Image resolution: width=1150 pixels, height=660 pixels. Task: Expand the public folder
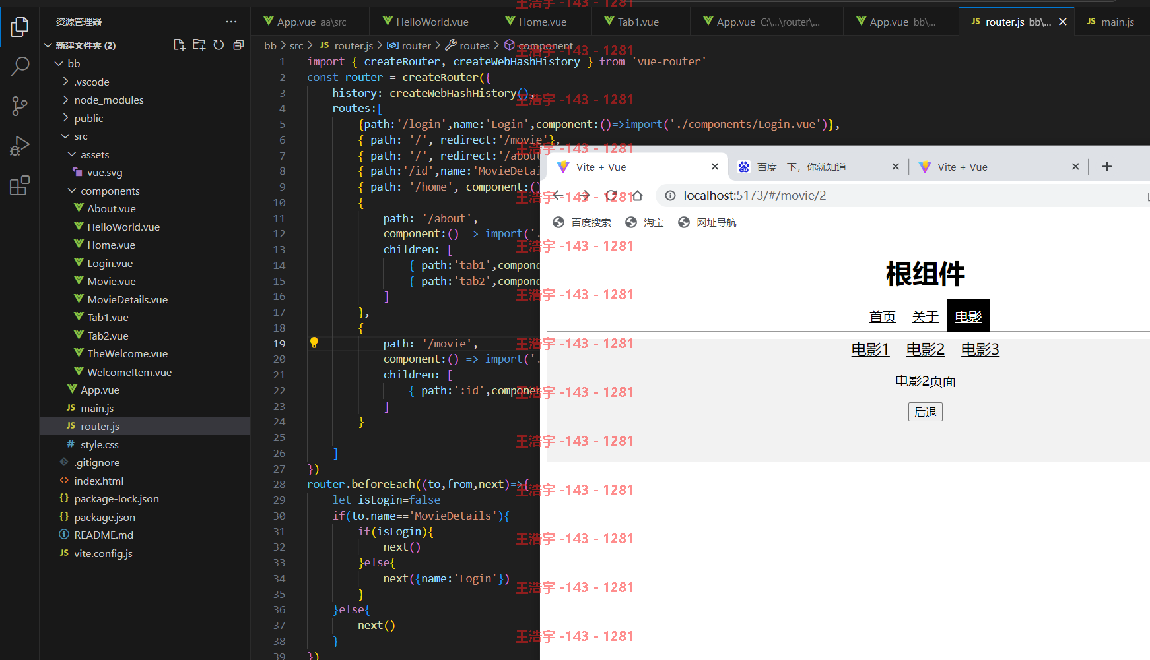coord(65,118)
